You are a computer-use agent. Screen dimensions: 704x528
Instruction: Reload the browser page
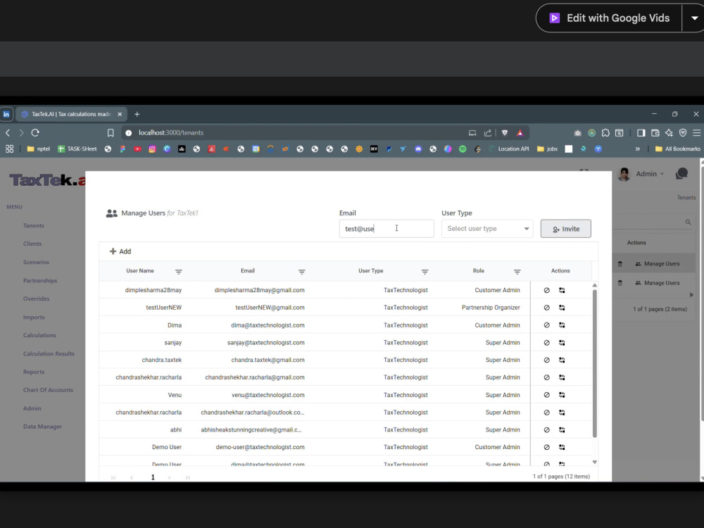(x=35, y=133)
